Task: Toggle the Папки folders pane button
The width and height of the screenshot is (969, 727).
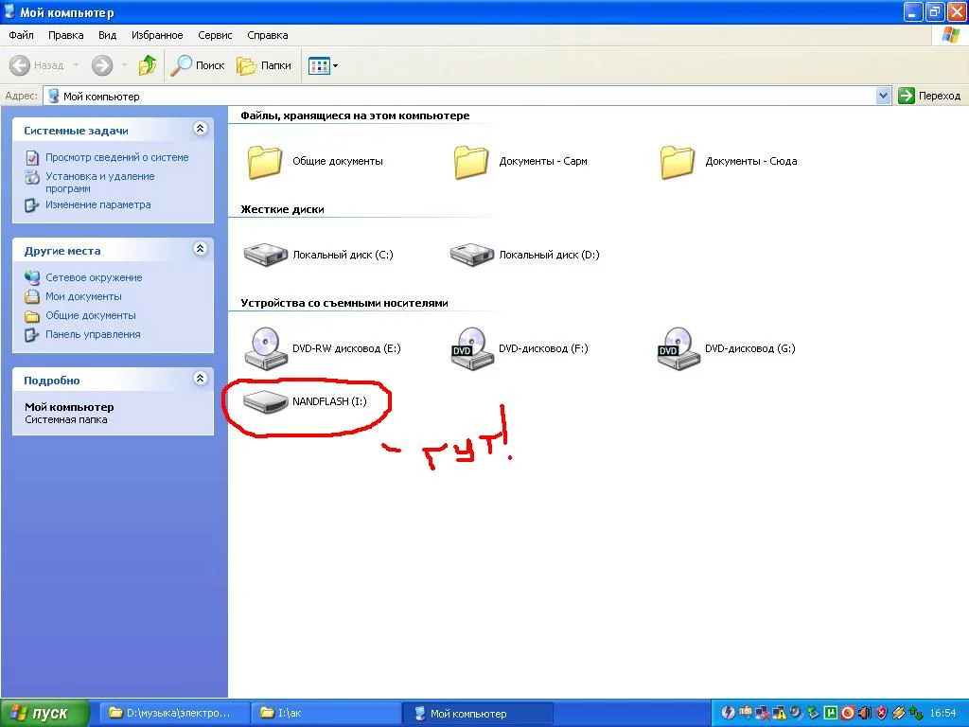Action: pos(264,65)
